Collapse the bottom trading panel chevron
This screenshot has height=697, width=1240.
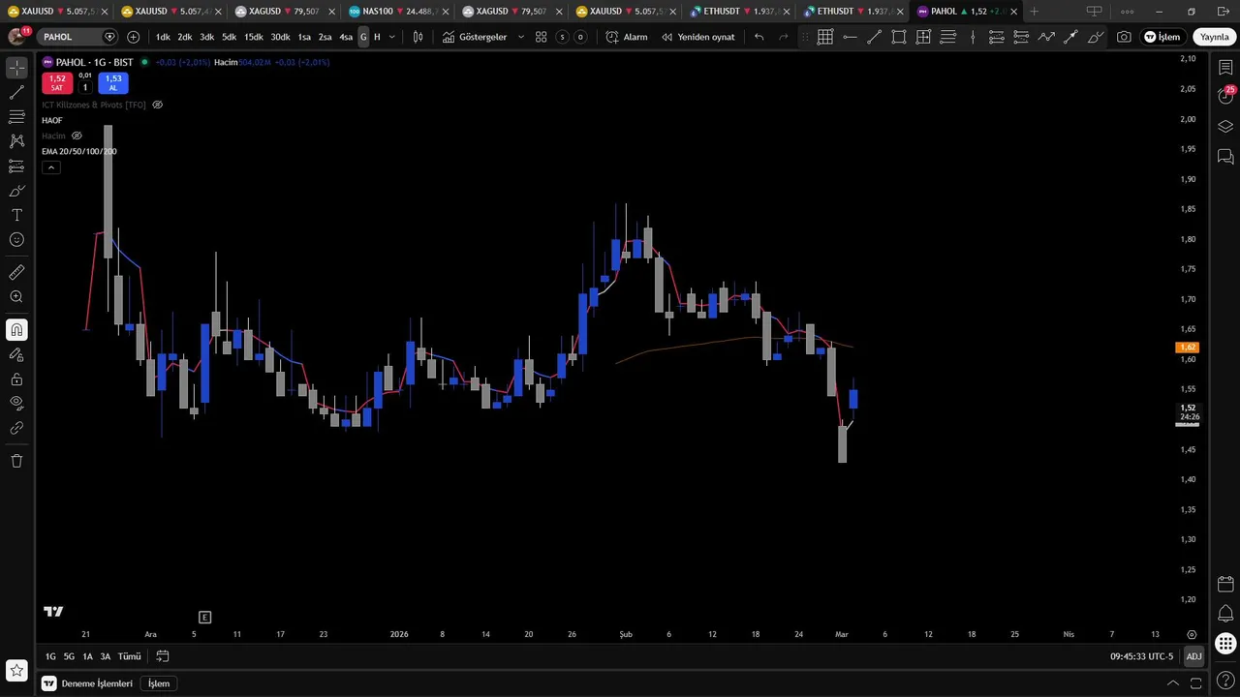(1172, 683)
